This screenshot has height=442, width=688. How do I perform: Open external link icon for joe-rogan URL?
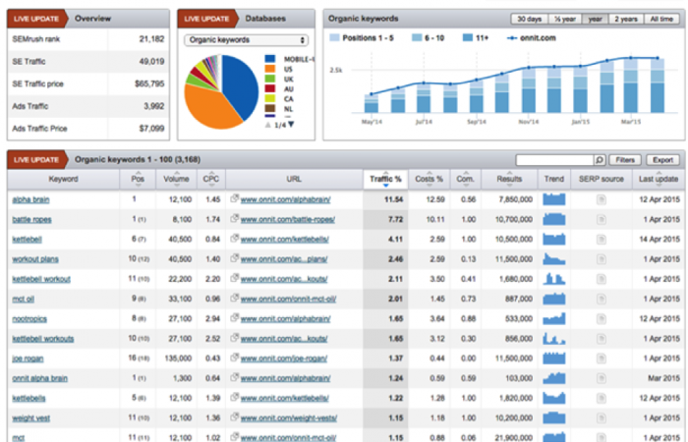(235, 358)
